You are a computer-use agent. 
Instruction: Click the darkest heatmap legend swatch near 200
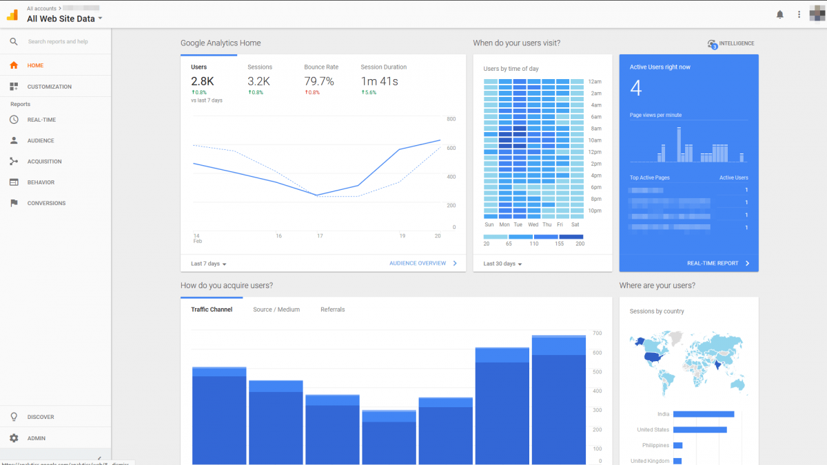[571, 237]
